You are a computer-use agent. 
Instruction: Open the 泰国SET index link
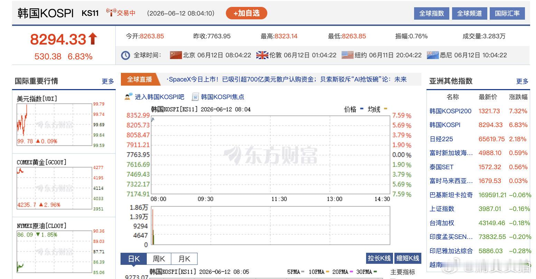click(x=441, y=167)
